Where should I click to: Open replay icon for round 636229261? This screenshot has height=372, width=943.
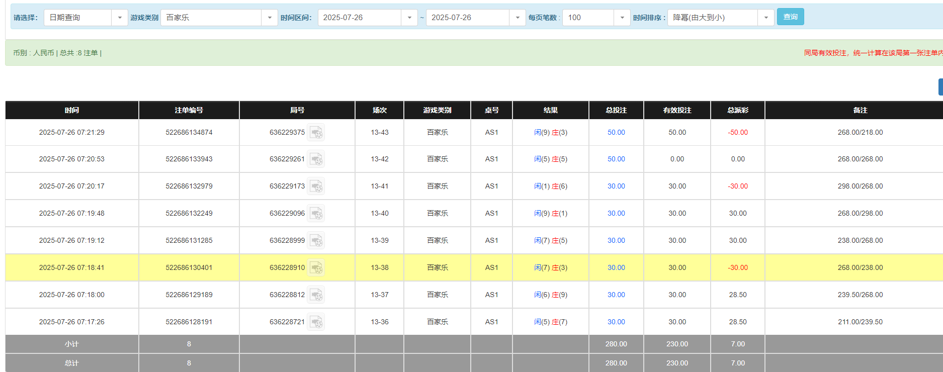pos(316,159)
